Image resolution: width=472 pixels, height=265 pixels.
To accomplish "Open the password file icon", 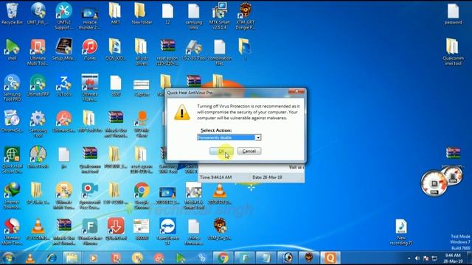I will pyautogui.click(x=453, y=14).
